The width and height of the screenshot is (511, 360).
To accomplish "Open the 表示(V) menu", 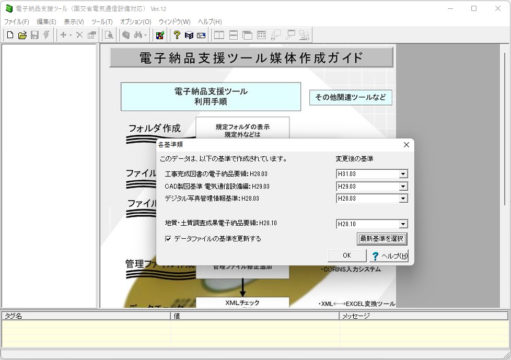I will point(74,21).
